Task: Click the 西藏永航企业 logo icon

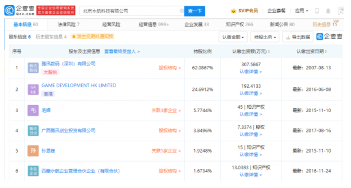Action: (33, 171)
